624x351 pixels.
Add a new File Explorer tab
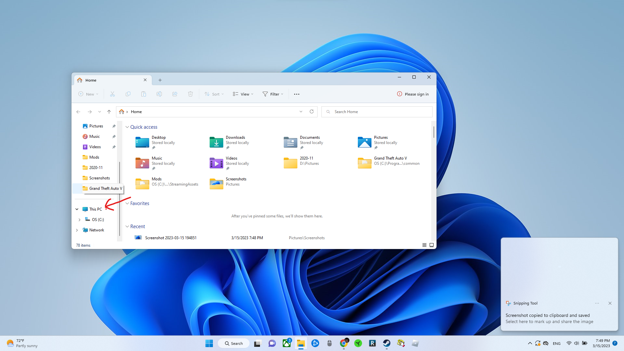160,80
